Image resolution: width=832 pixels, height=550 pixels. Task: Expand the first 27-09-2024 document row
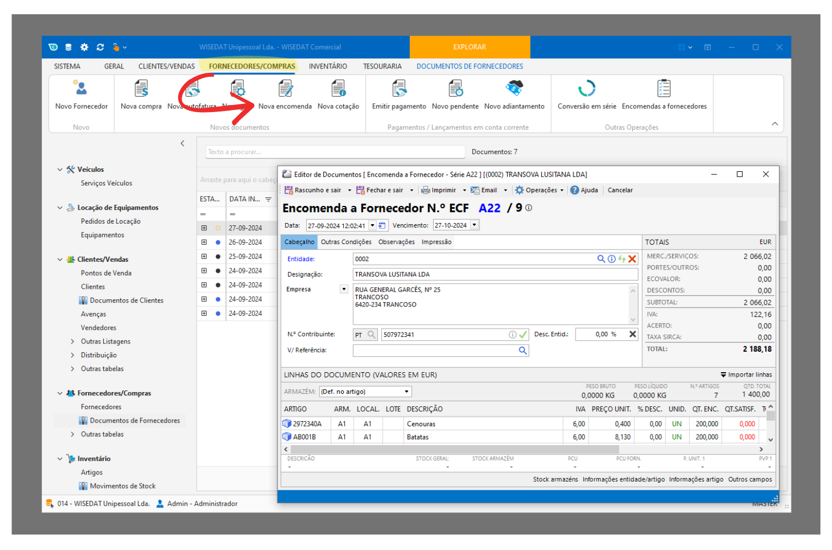[204, 228]
